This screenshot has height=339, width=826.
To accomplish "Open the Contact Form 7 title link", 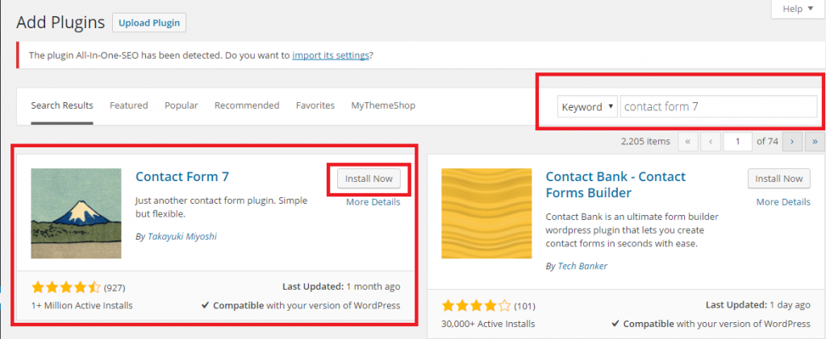I will pyautogui.click(x=182, y=176).
